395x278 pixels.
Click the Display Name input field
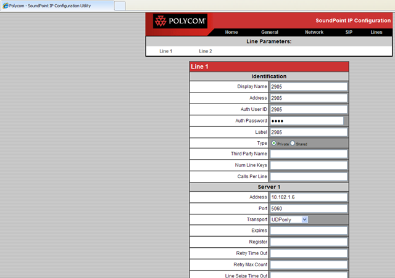309,86
